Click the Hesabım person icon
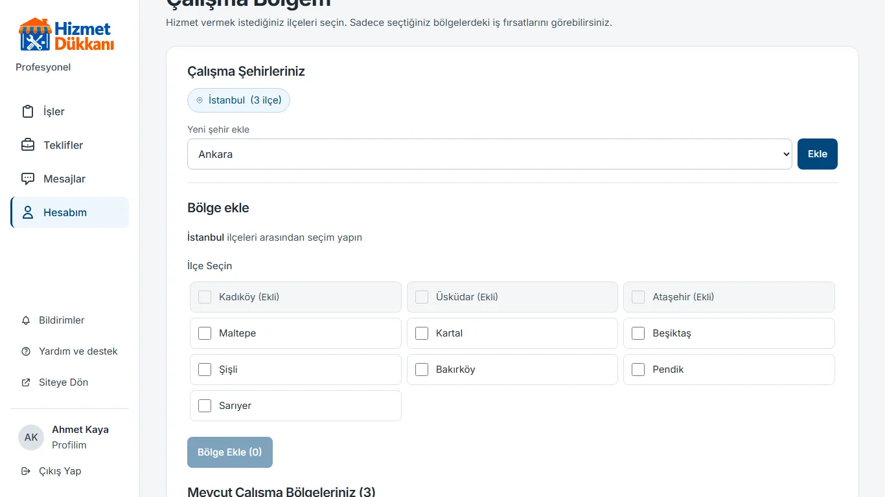Screen dimensions: 885x497 pyautogui.click(x=28, y=212)
